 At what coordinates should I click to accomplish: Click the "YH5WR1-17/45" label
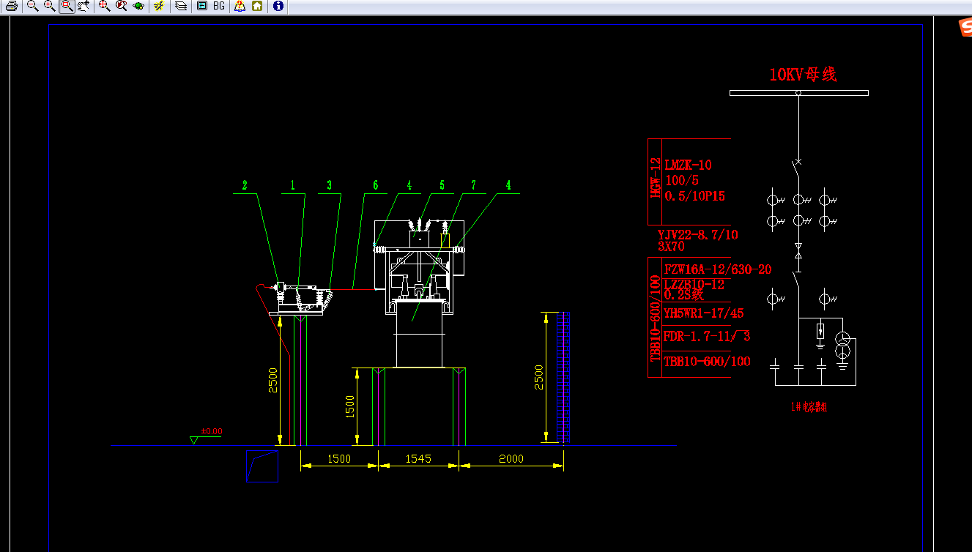pos(704,313)
